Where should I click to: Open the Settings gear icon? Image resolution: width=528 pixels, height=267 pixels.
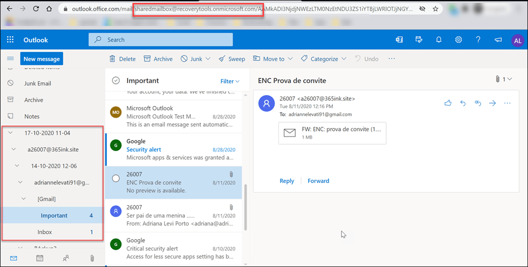(x=459, y=40)
